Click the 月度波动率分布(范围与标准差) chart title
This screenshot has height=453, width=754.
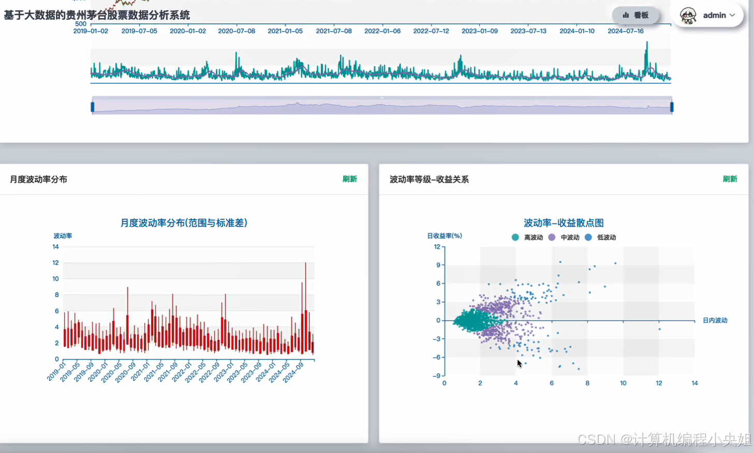point(184,223)
